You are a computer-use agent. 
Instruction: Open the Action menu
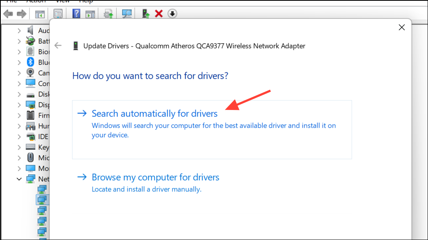click(36, 1)
